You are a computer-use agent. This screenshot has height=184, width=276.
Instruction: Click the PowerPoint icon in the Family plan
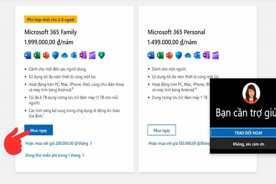pyautogui.click(x=46, y=55)
